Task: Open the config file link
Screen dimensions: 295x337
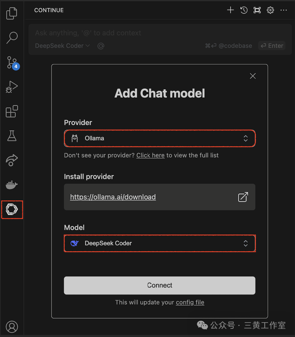Action: (x=190, y=302)
